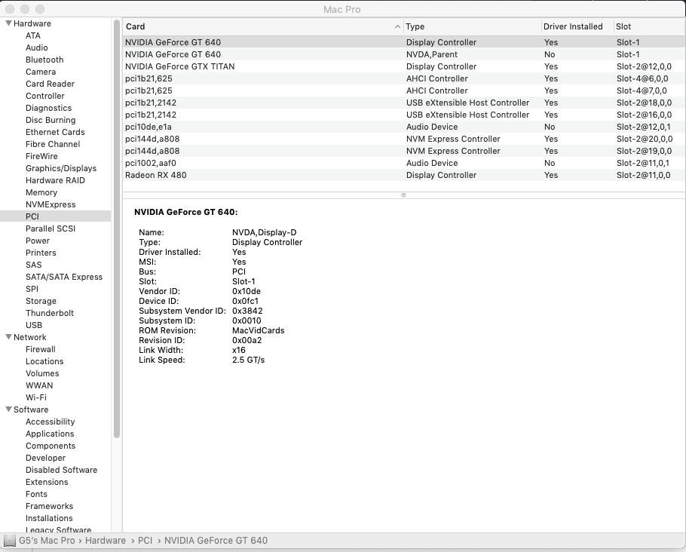Select NVM Express row at Slot-2@19,0,0
This screenshot has height=552, width=686.
coord(404,151)
